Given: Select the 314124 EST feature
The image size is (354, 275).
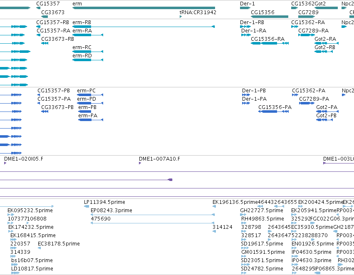Looking at the screenshot, I should tap(214, 231).
